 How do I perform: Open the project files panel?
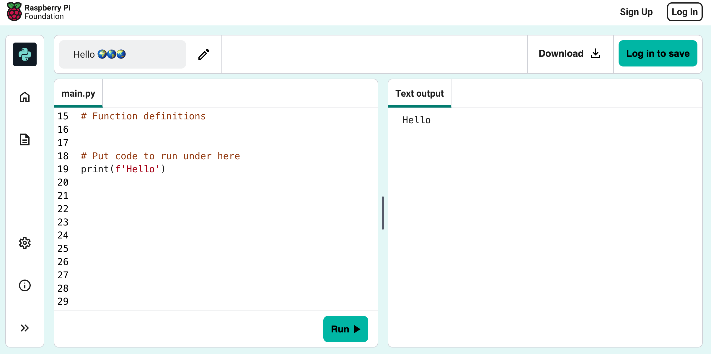(x=25, y=139)
